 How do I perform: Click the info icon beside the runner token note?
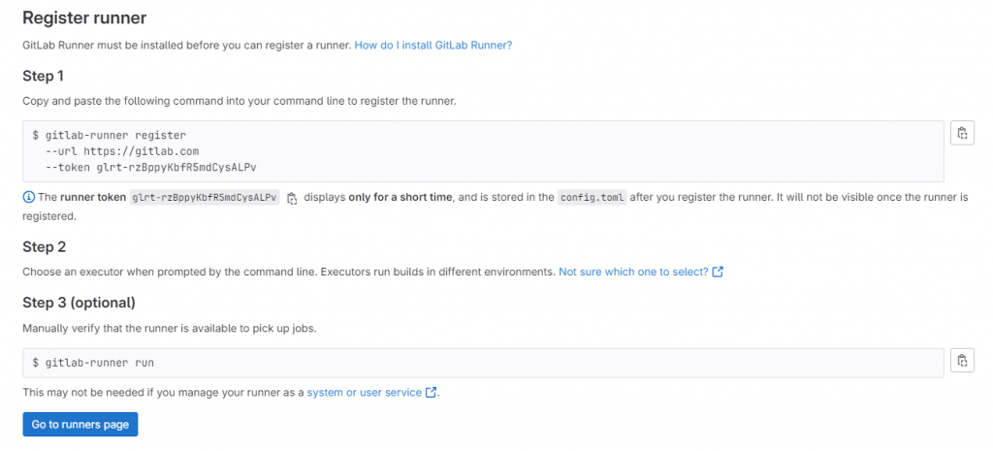[x=28, y=198]
